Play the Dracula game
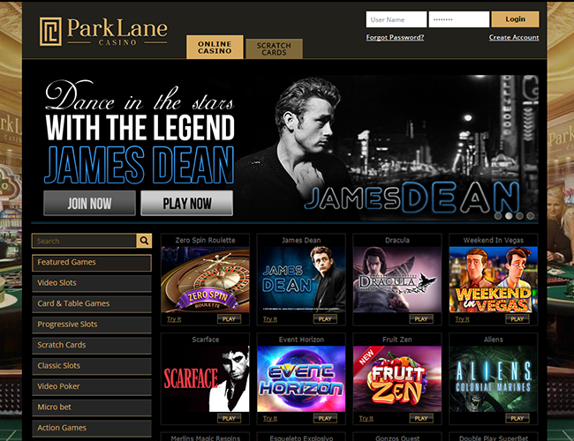This screenshot has width=574, height=441. pyautogui.click(x=421, y=319)
